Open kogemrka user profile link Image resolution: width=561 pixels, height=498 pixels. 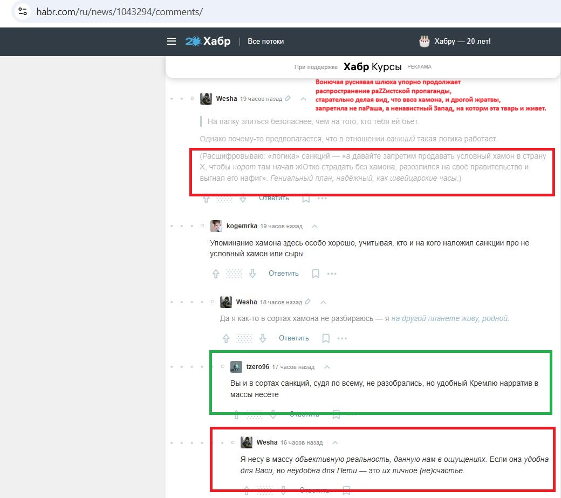coord(242,226)
